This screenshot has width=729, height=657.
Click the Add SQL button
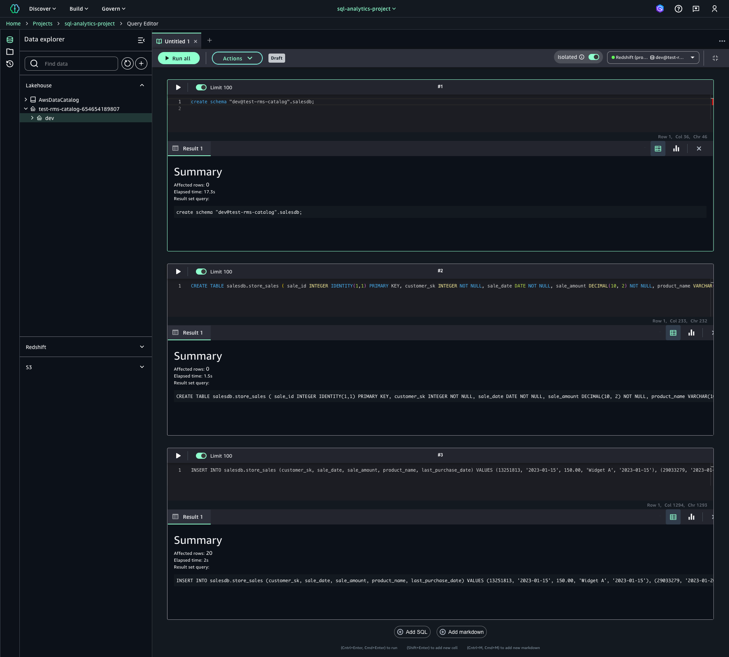[x=412, y=632]
